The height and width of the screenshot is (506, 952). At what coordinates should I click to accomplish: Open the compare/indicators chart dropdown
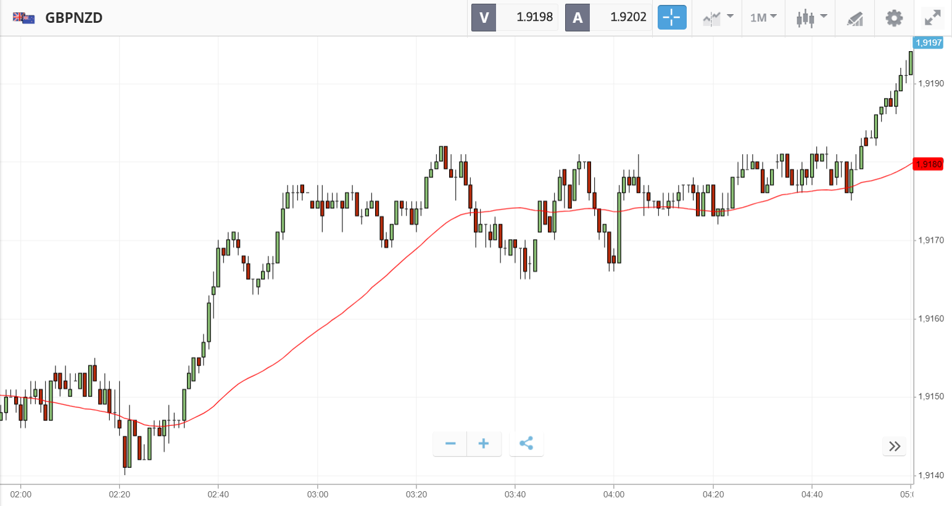(718, 17)
